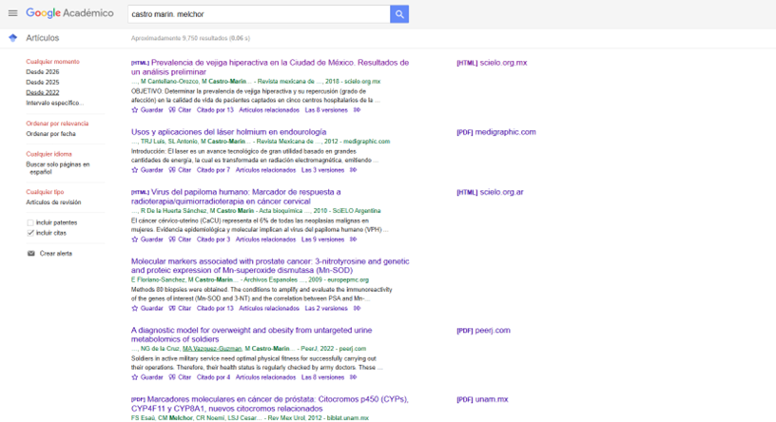Cite the láser holmium en endourología article

click(180, 170)
